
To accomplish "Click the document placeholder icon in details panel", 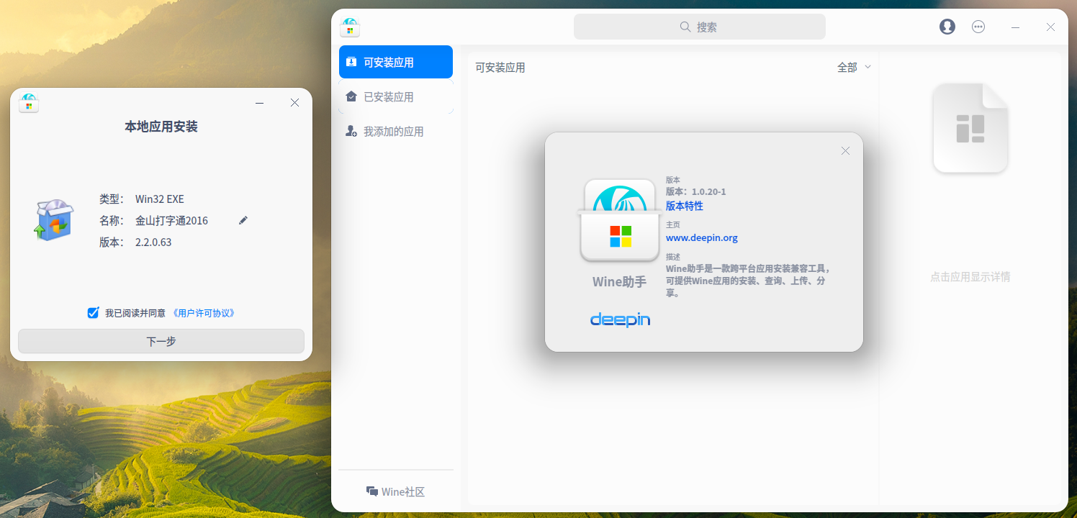I will click(970, 128).
